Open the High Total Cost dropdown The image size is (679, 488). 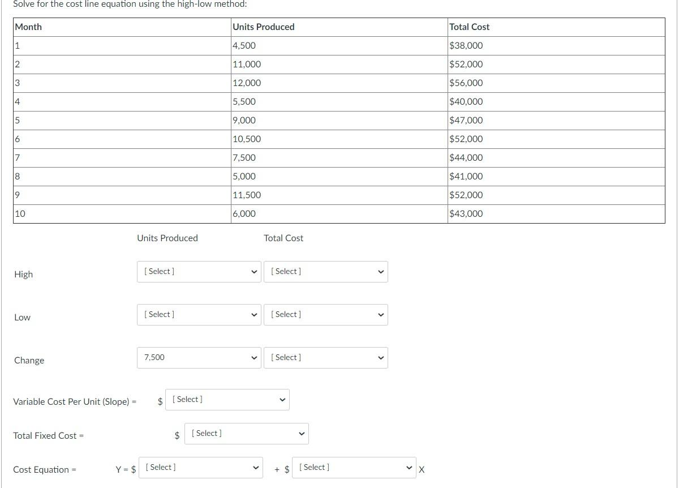(325, 271)
